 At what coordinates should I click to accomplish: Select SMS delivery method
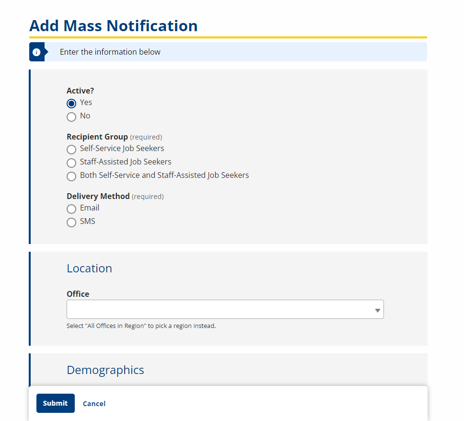pos(71,222)
